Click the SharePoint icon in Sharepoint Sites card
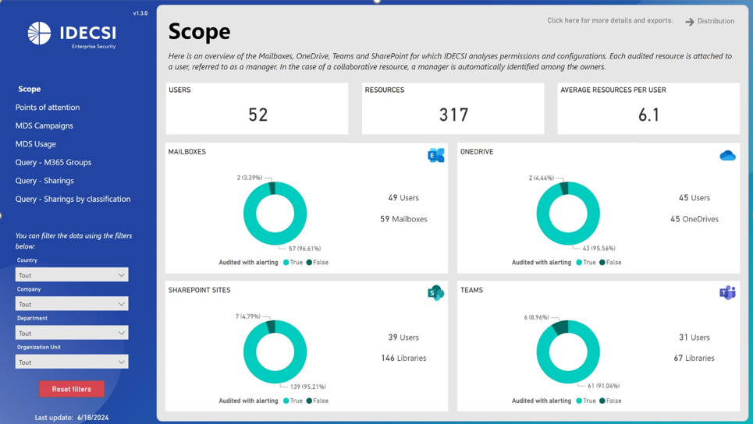The image size is (753, 424). 435,293
